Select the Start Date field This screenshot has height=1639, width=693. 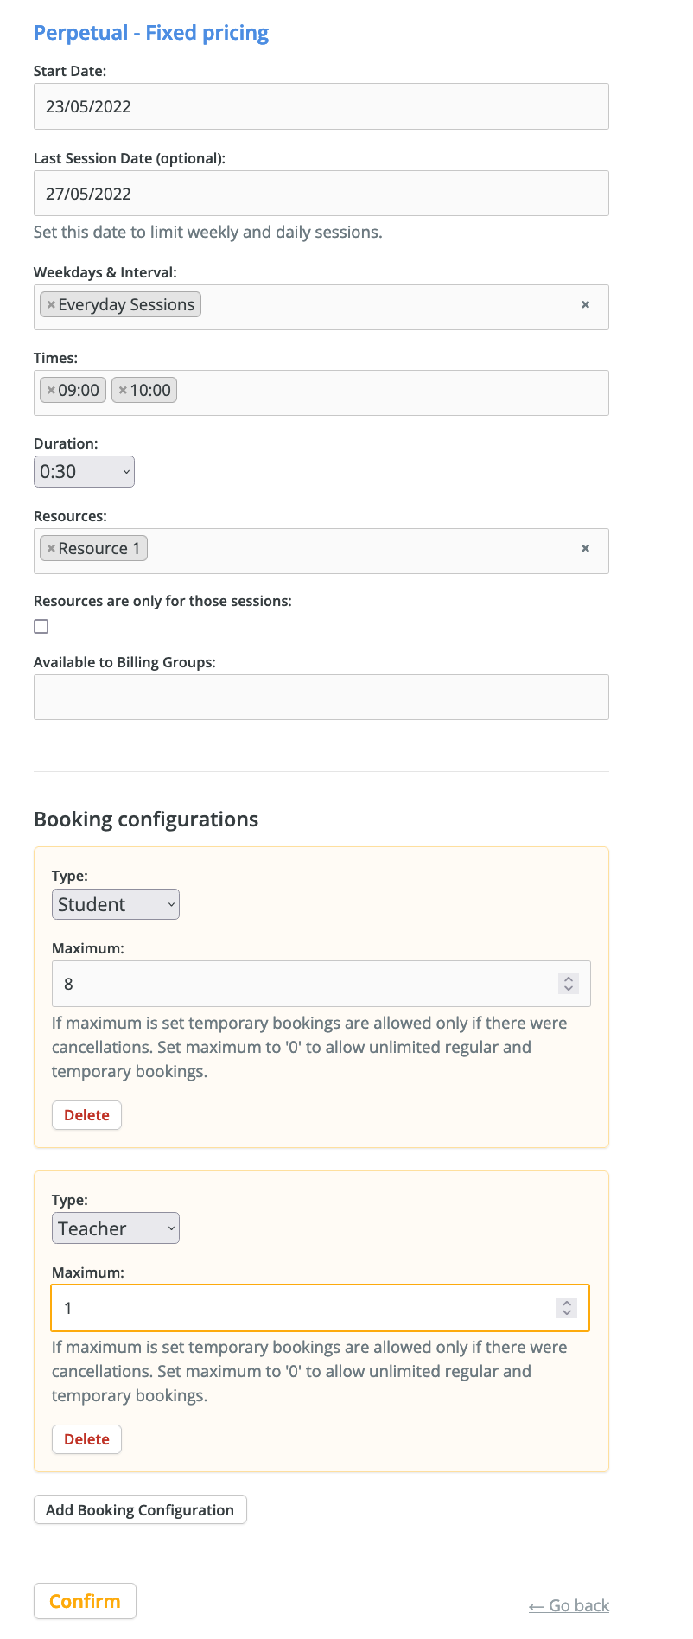(x=321, y=105)
